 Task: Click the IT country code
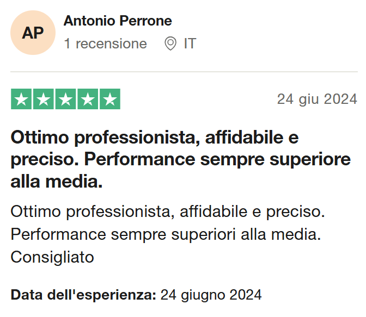(190, 43)
